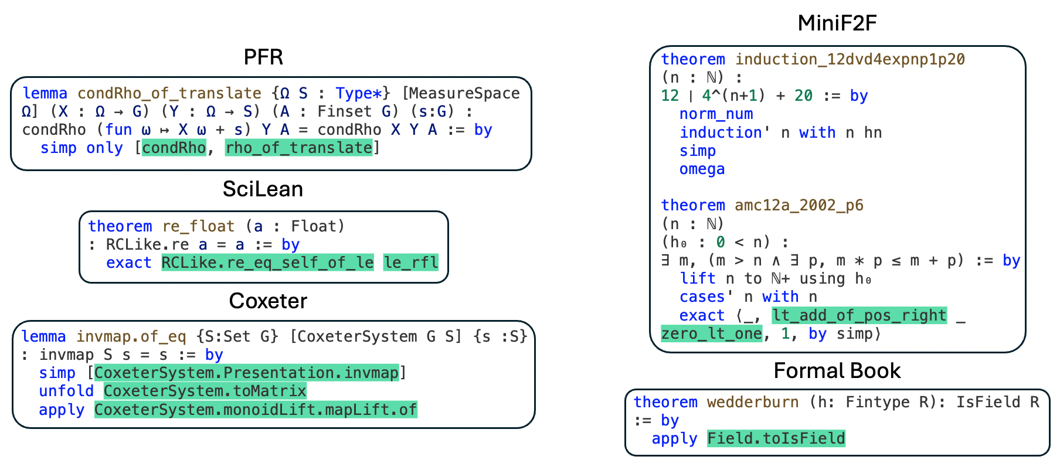Click the highlighted condRho term
Viewport: 1060px width, 470px height.
174,148
